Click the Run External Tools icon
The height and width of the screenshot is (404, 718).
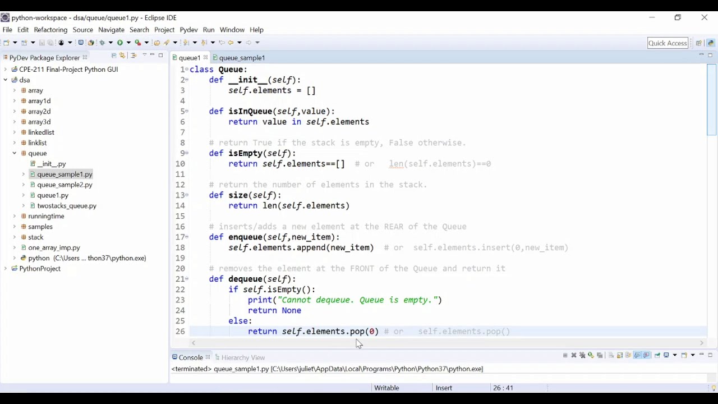click(x=138, y=43)
